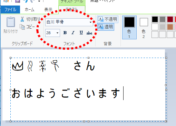Toggle Underline formatting (U)
Screen dimensions: 176x126
click(x=81, y=33)
